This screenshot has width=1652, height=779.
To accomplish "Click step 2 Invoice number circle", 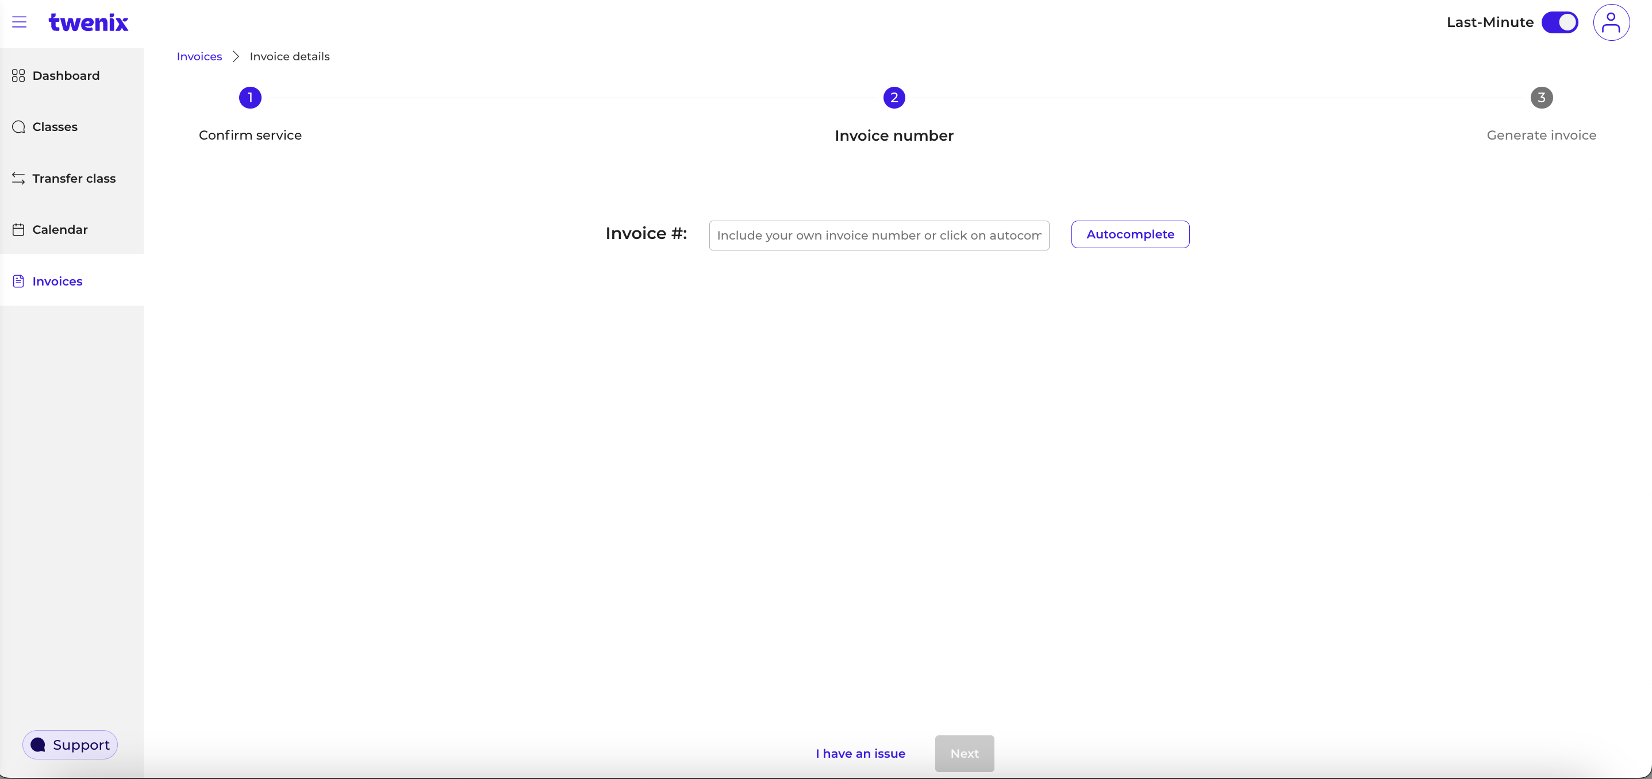I will 894,98.
